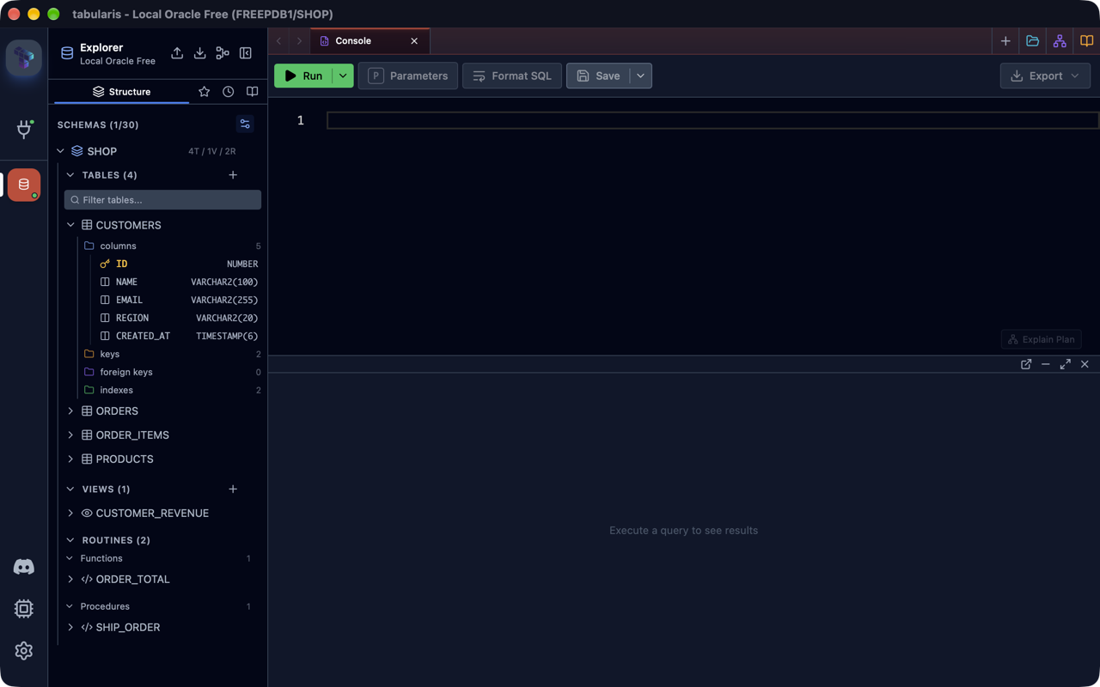Select the red database explorer sidebar icon

24,185
